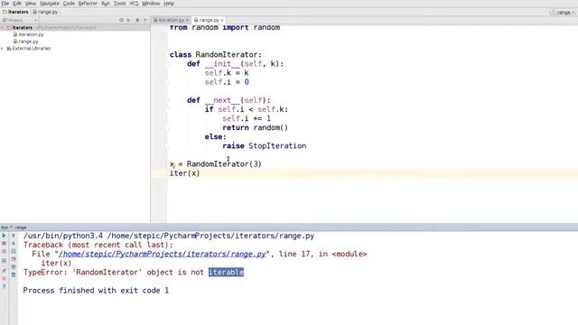This screenshot has width=578, height=325.
Task: Open the Window menu
Action: coord(151,4)
